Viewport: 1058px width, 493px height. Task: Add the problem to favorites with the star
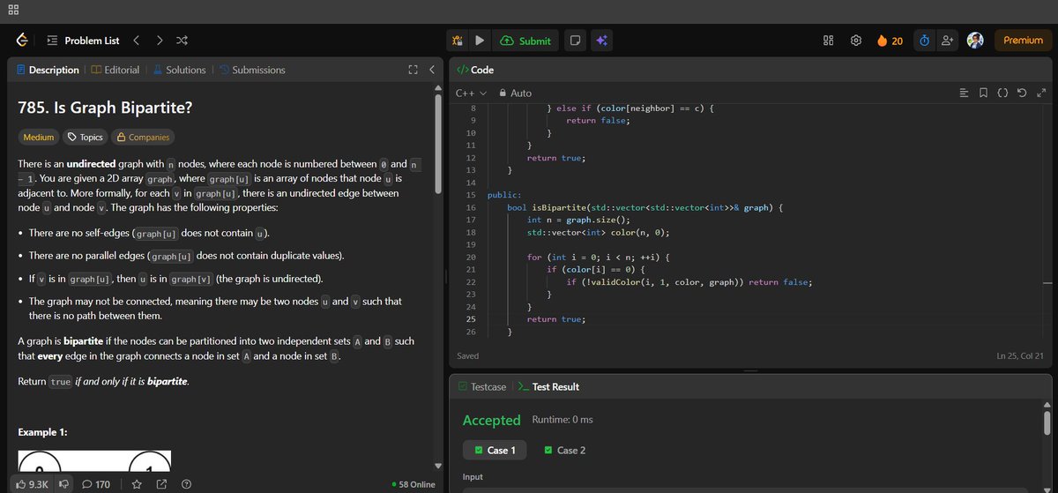(x=137, y=484)
